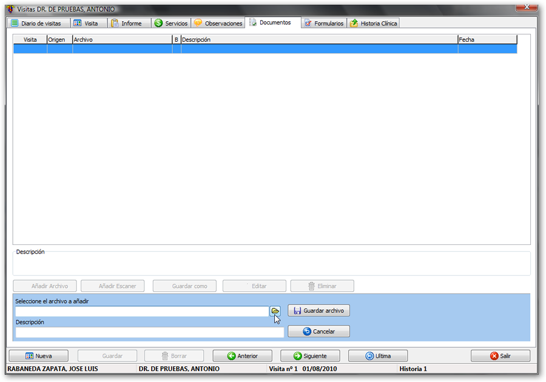Image resolution: width=546 pixels, height=382 pixels.
Task: Go to previous visit with Anterior
Action: tap(242, 356)
